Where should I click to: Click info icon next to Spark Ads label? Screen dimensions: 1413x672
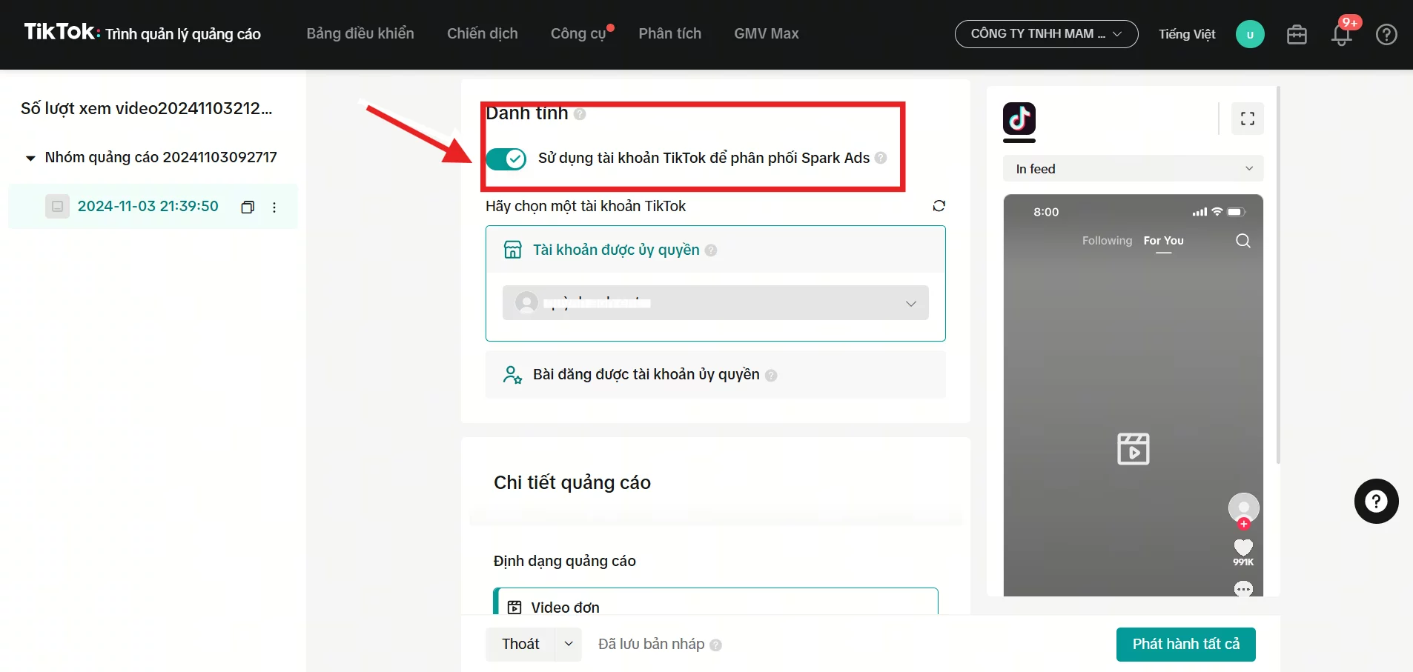pyautogui.click(x=881, y=158)
